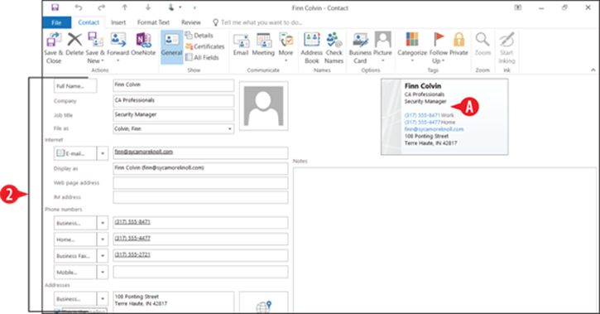
Task: Click inside the Notes text area
Action: coord(444,239)
